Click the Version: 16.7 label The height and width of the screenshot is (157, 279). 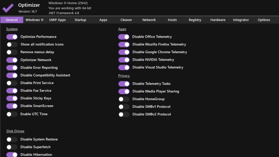tap(28, 11)
